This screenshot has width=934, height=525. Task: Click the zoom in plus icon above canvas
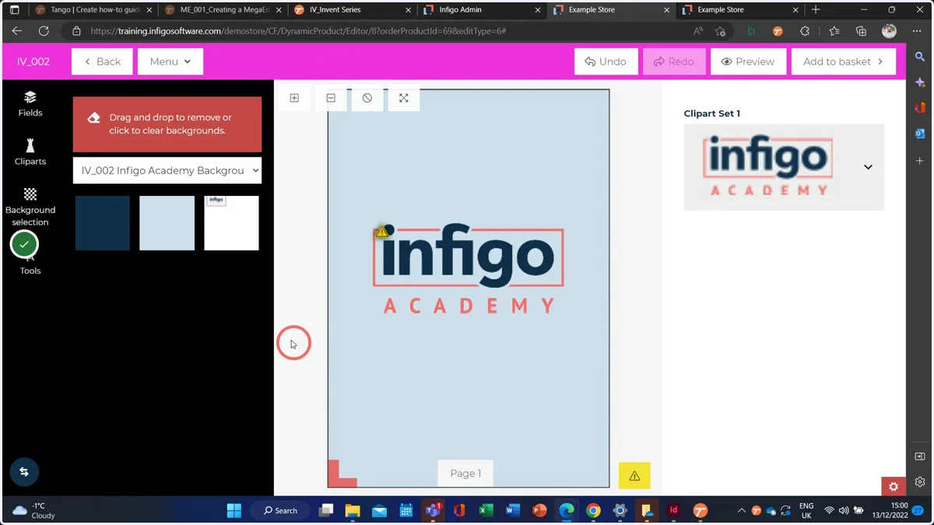tap(294, 98)
